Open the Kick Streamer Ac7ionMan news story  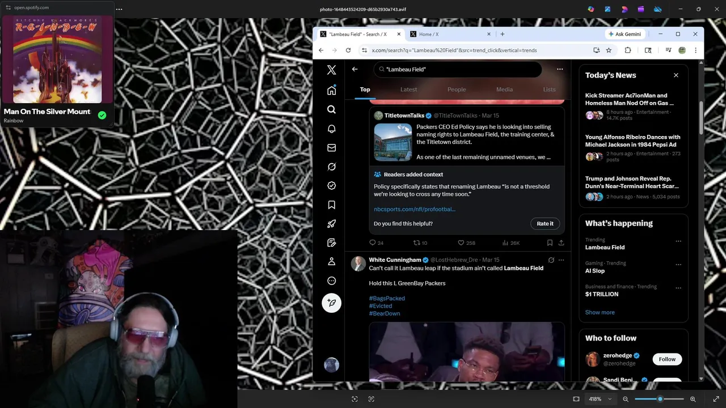click(633, 107)
